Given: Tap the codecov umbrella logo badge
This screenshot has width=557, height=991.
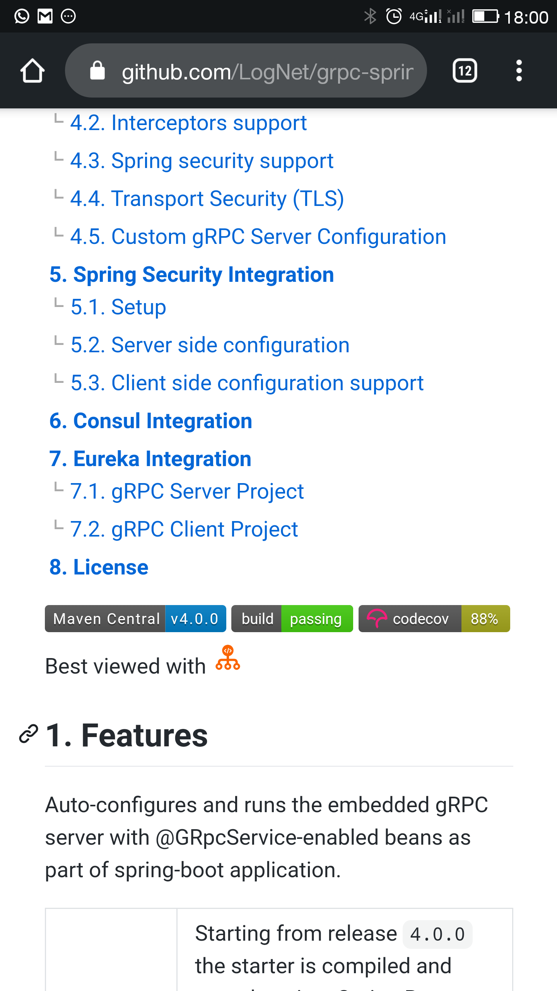Looking at the screenshot, I should (377, 619).
